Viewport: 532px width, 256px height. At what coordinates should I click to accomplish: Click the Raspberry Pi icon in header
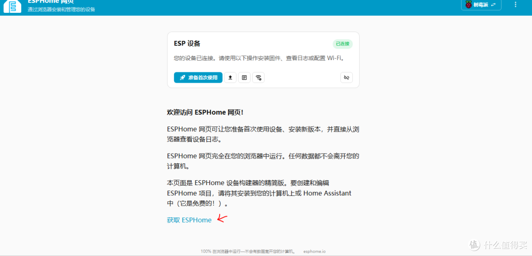(x=469, y=5)
